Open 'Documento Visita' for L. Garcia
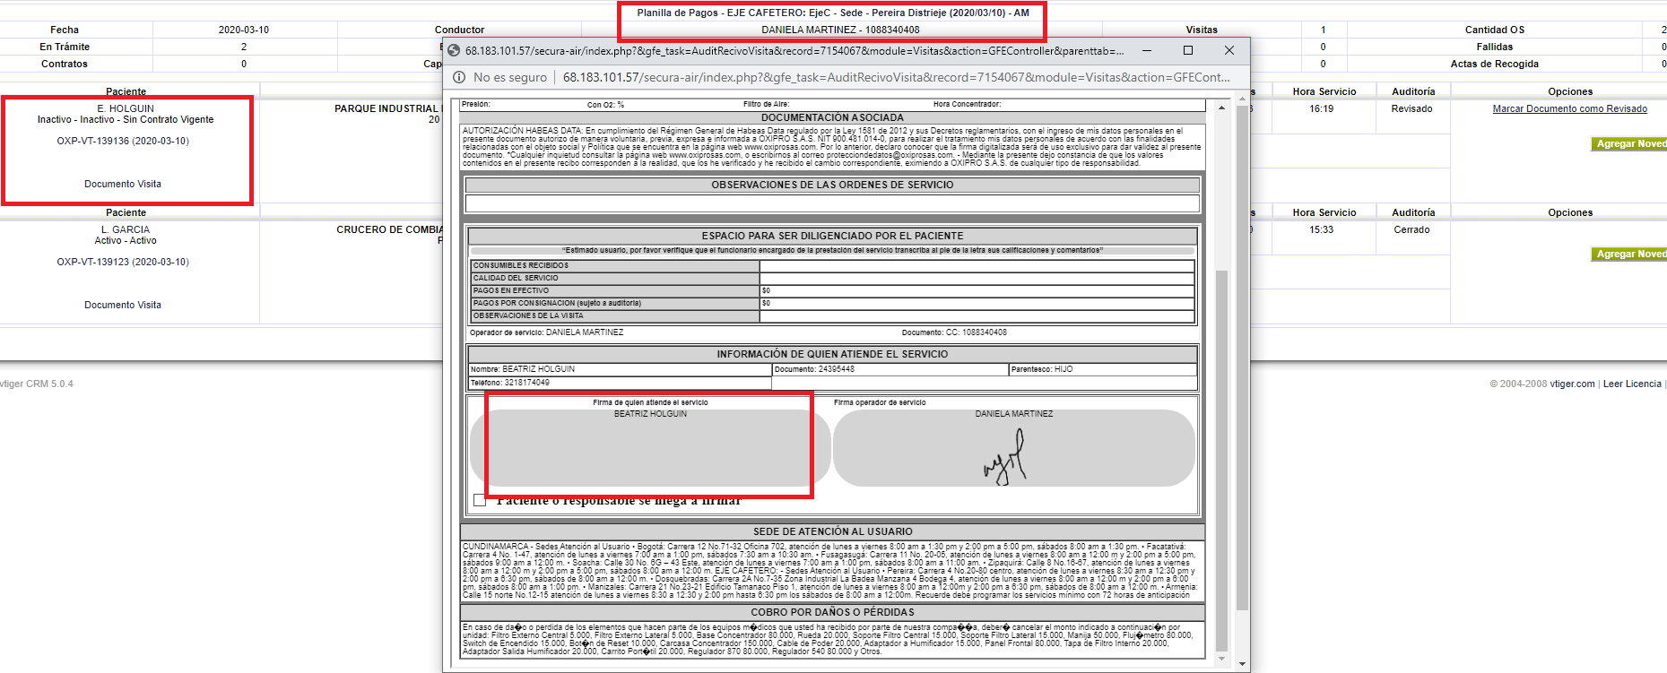 pyautogui.click(x=123, y=305)
